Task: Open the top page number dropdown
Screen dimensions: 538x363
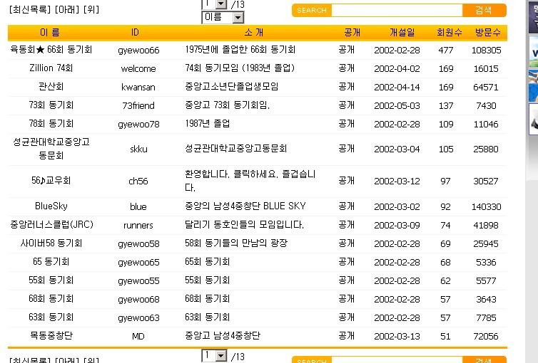Action: pyautogui.click(x=220, y=4)
